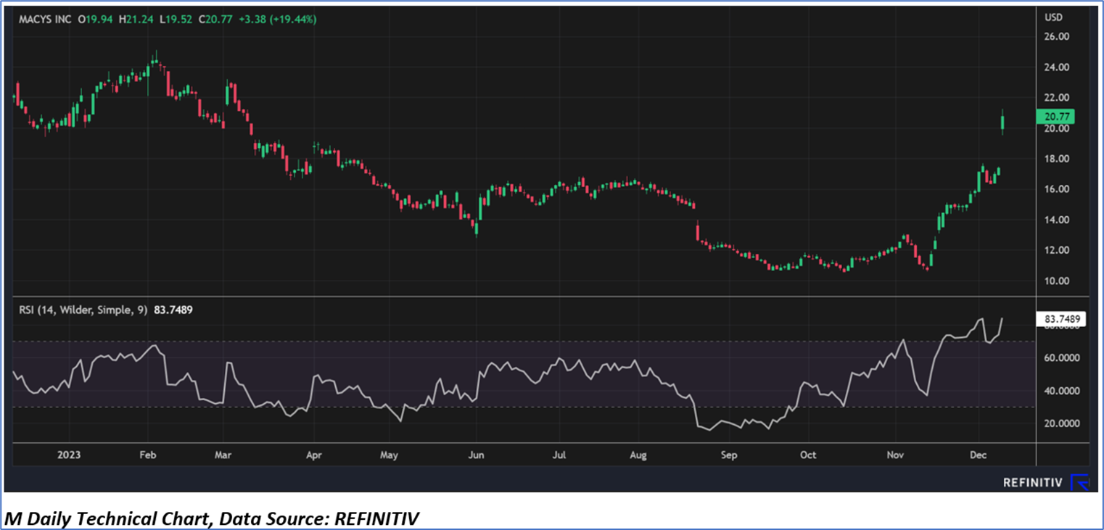Select the MACYS INC ticker label
Viewport: 1104px width, 530px height.
45,20
